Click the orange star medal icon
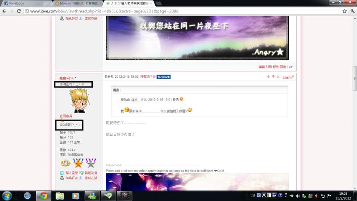Screen dimensions: 357x201 coord(78,163)
